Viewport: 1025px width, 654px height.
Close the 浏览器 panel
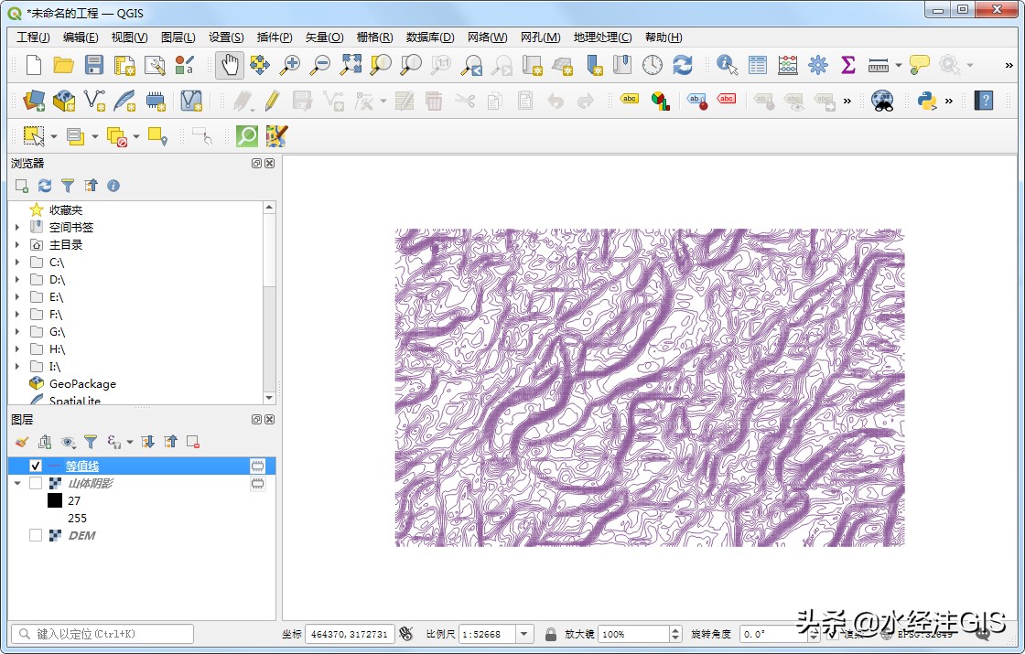click(x=269, y=164)
